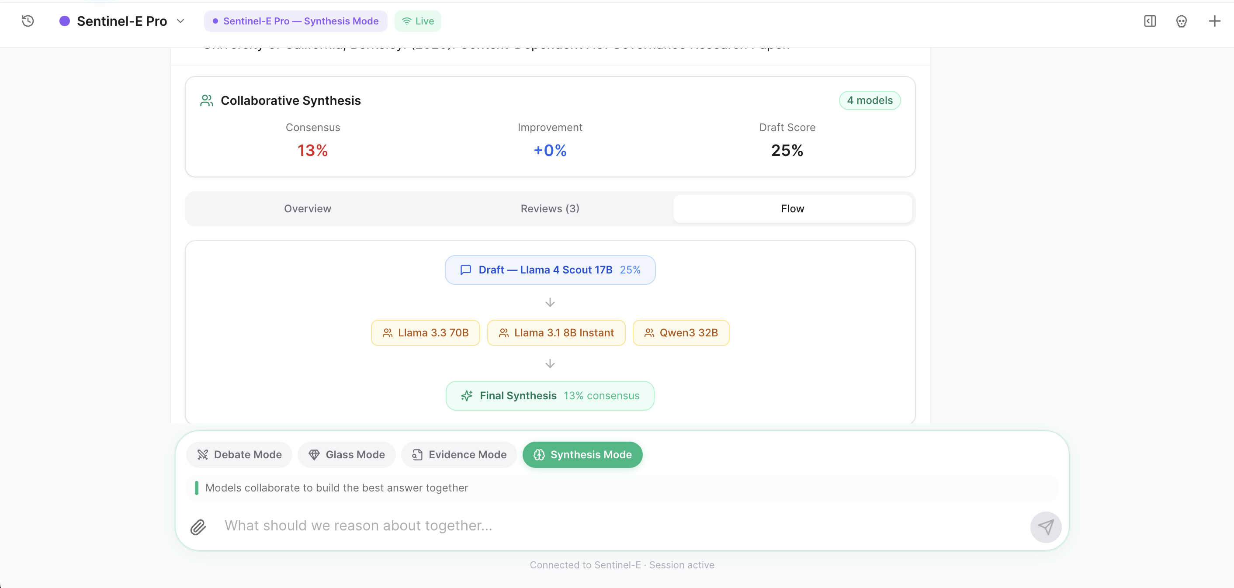1234x588 pixels.
Task: Click the skull icon in header
Action: click(x=1181, y=21)
